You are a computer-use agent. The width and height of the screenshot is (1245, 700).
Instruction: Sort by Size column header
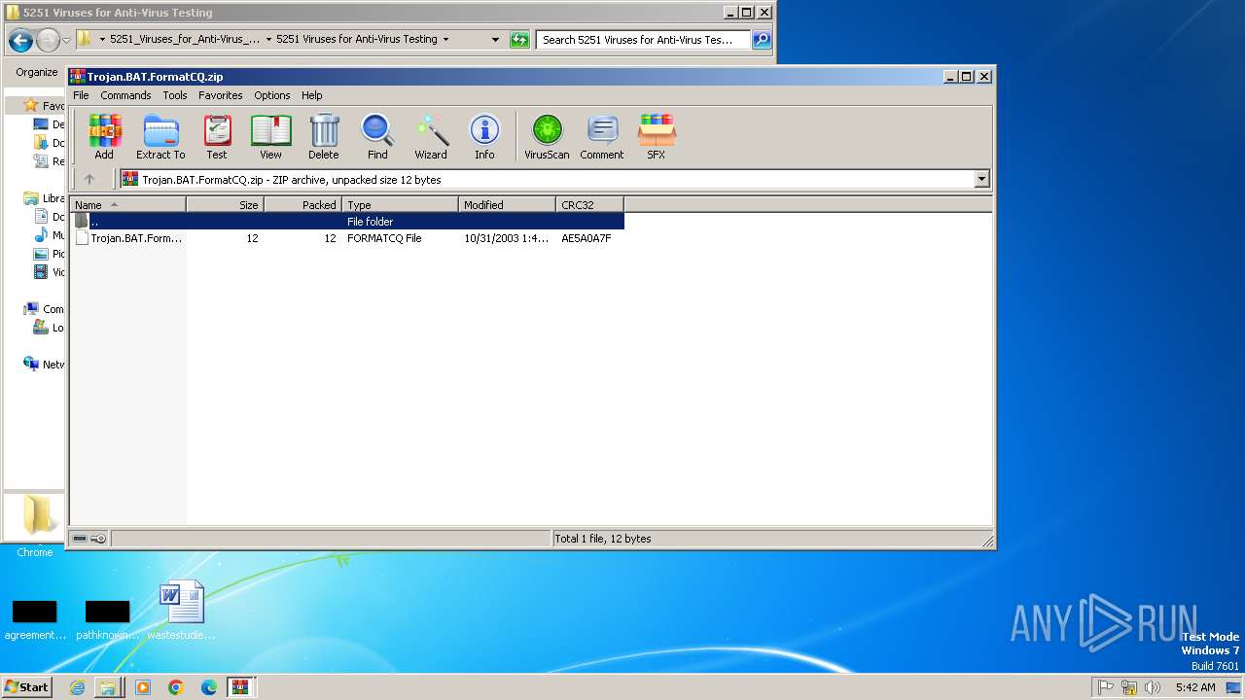226,204
